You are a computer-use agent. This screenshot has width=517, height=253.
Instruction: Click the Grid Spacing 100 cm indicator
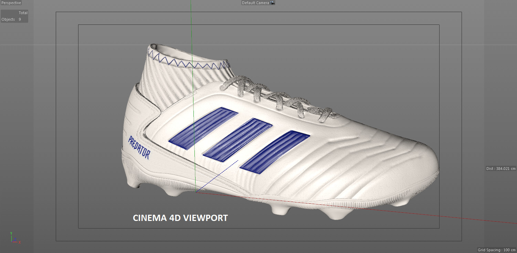[x=497, y=250]
